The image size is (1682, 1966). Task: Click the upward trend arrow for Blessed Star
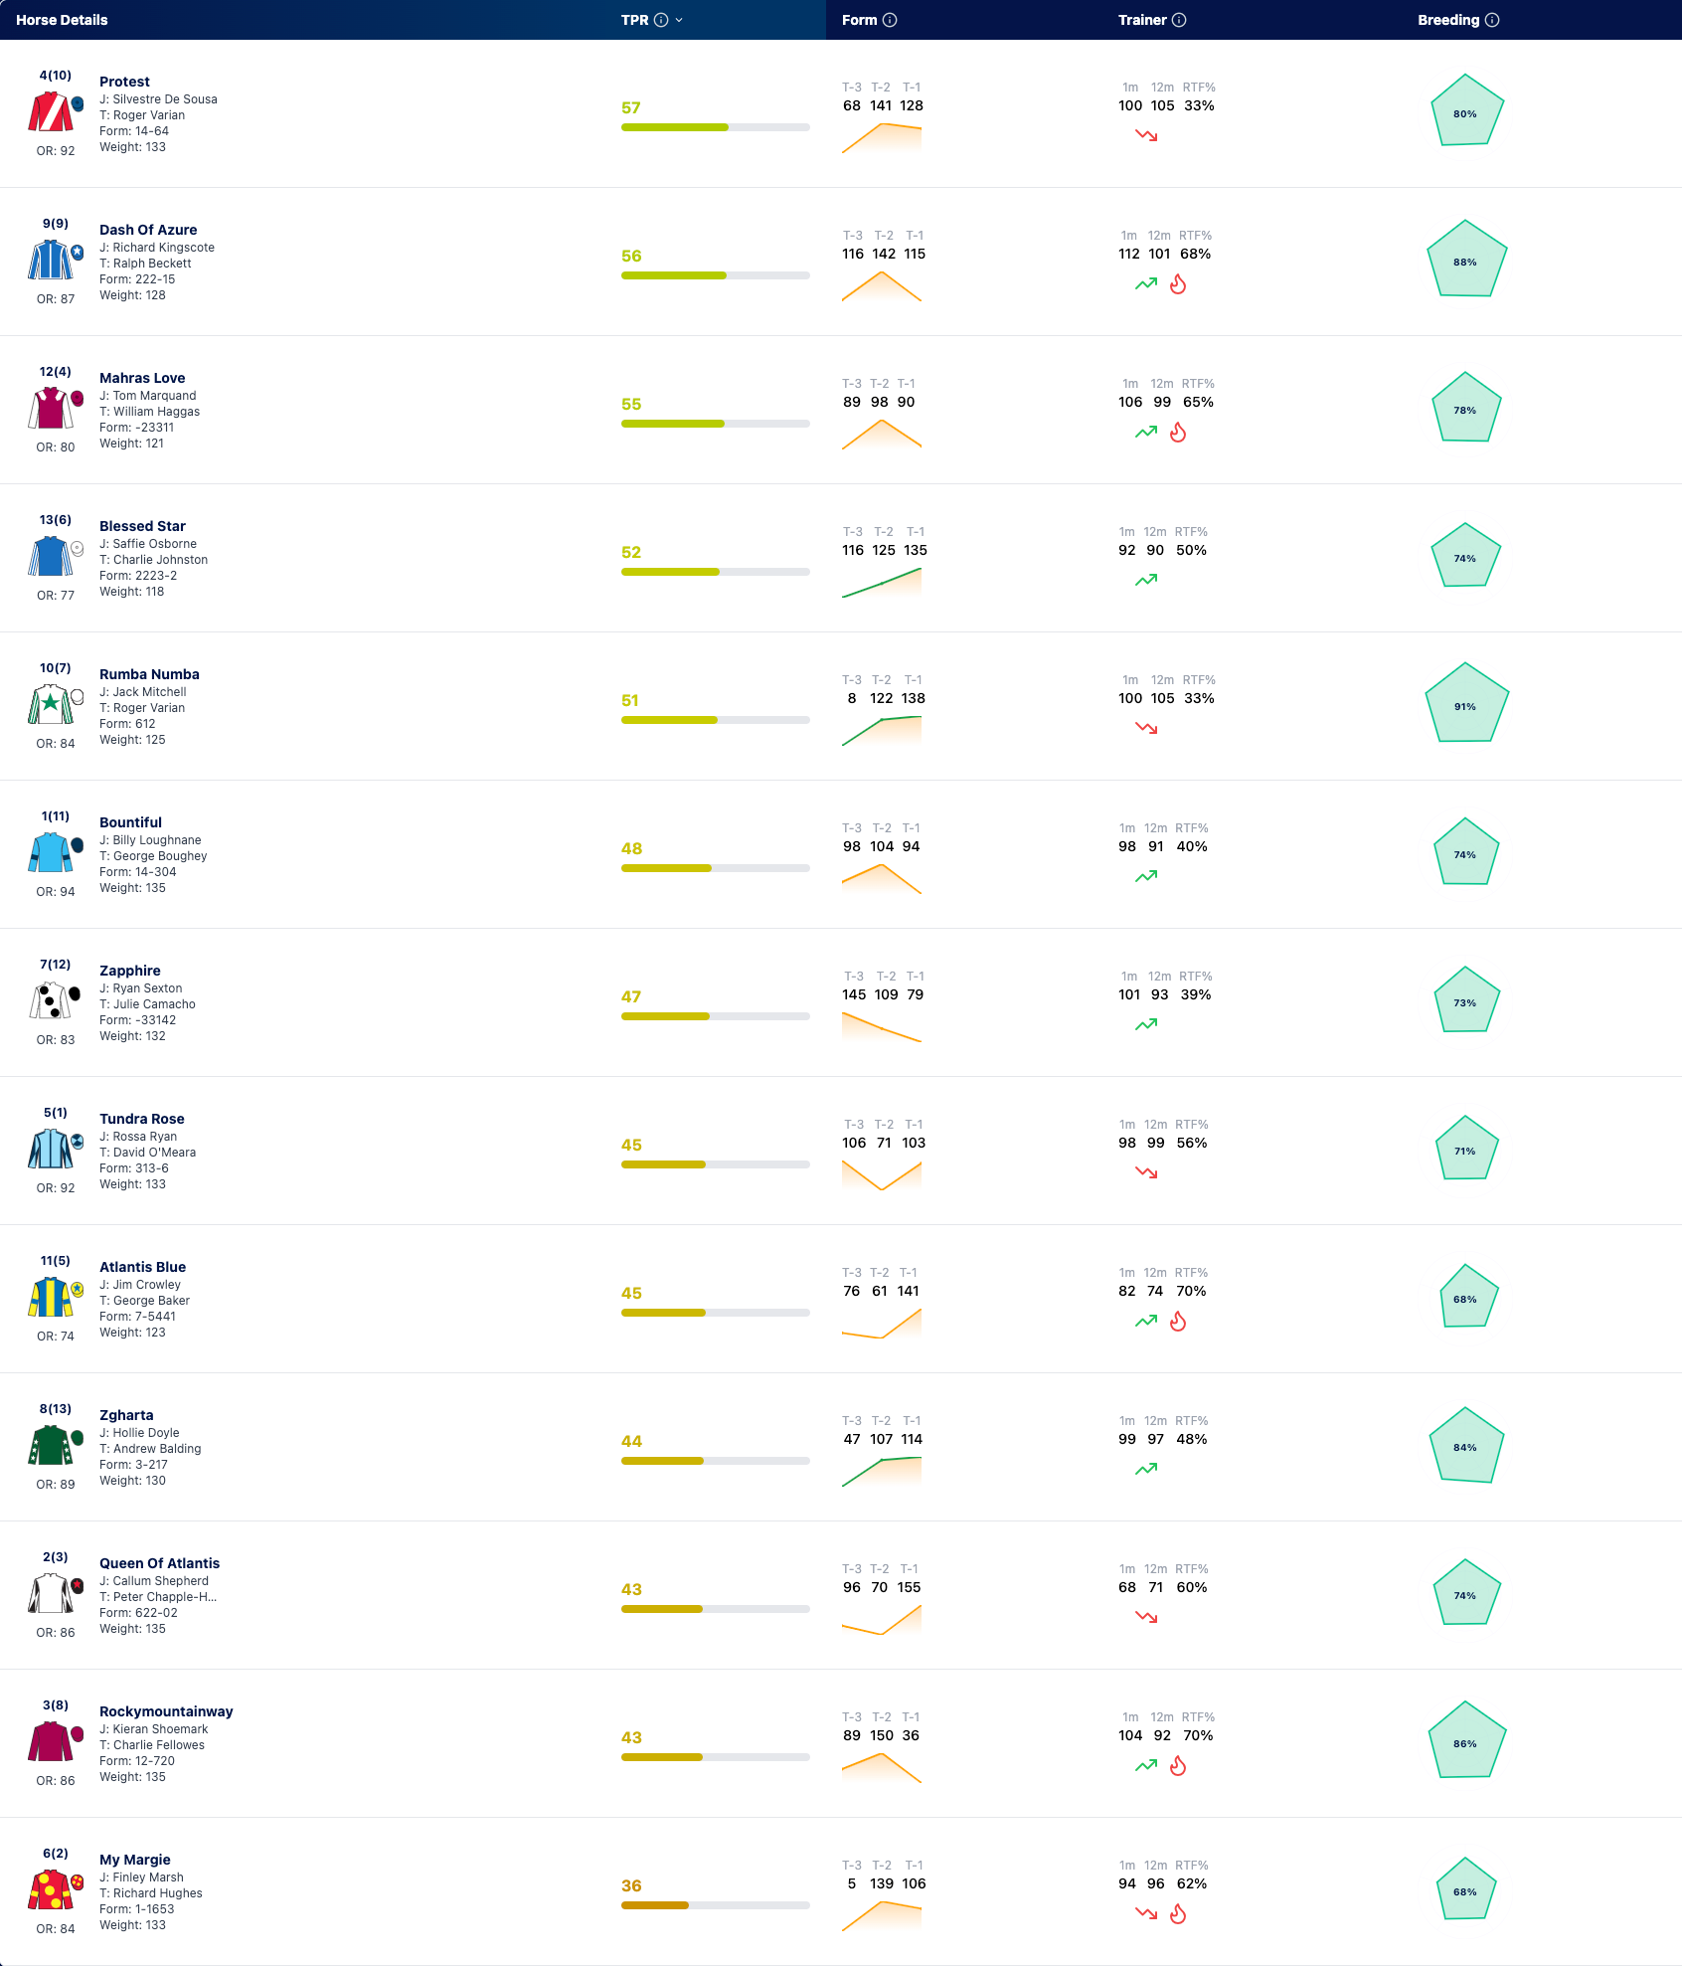[1146, 580]
